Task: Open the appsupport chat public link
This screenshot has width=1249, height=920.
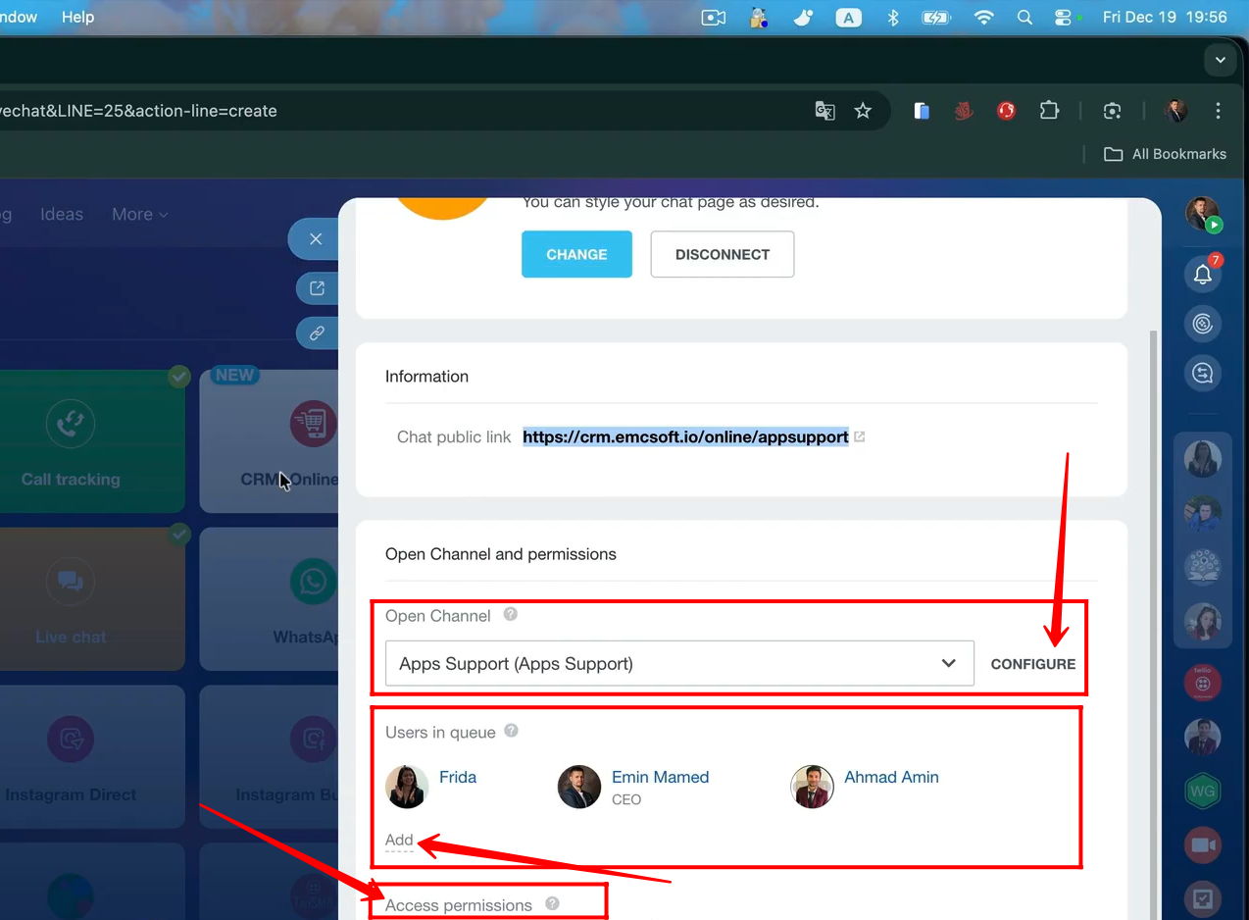Action: click(685, 437)
